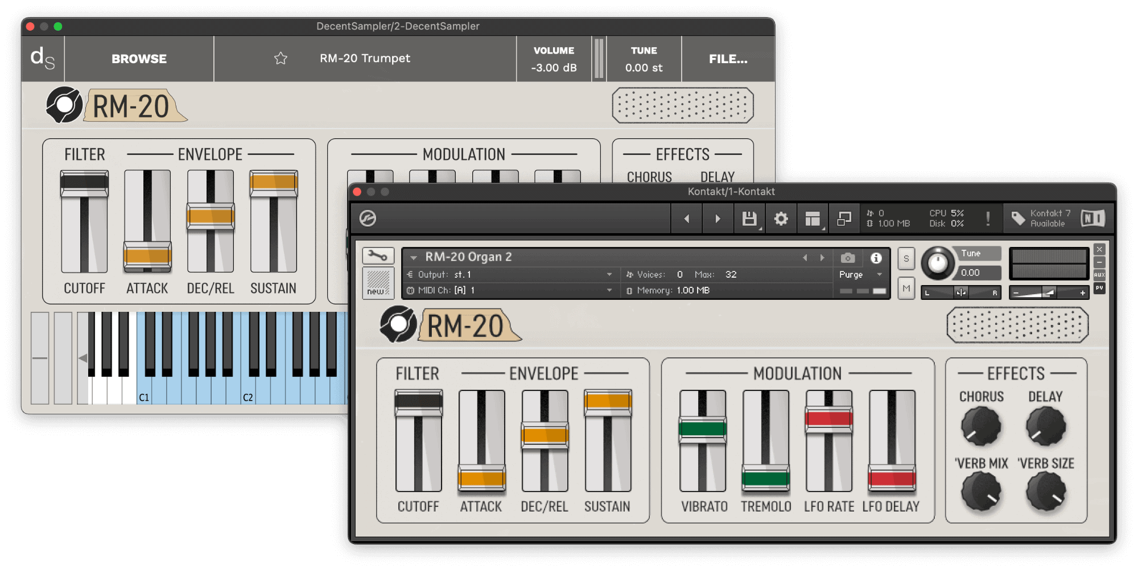
Task: Open the Purge dropdown menu
Action: pyautogui.click(x=880, y=274)
